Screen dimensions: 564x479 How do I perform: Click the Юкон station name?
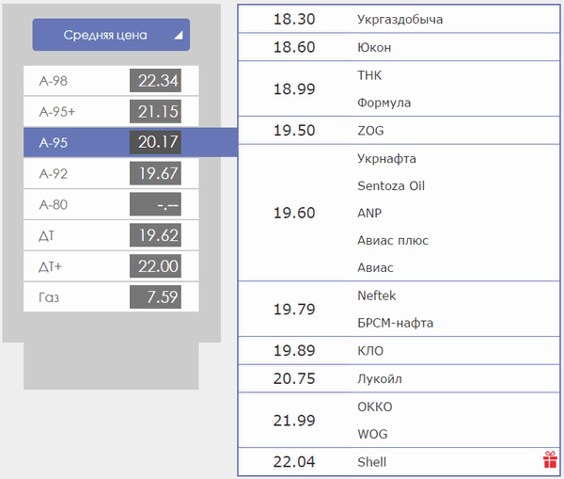(x=374, y=48)
